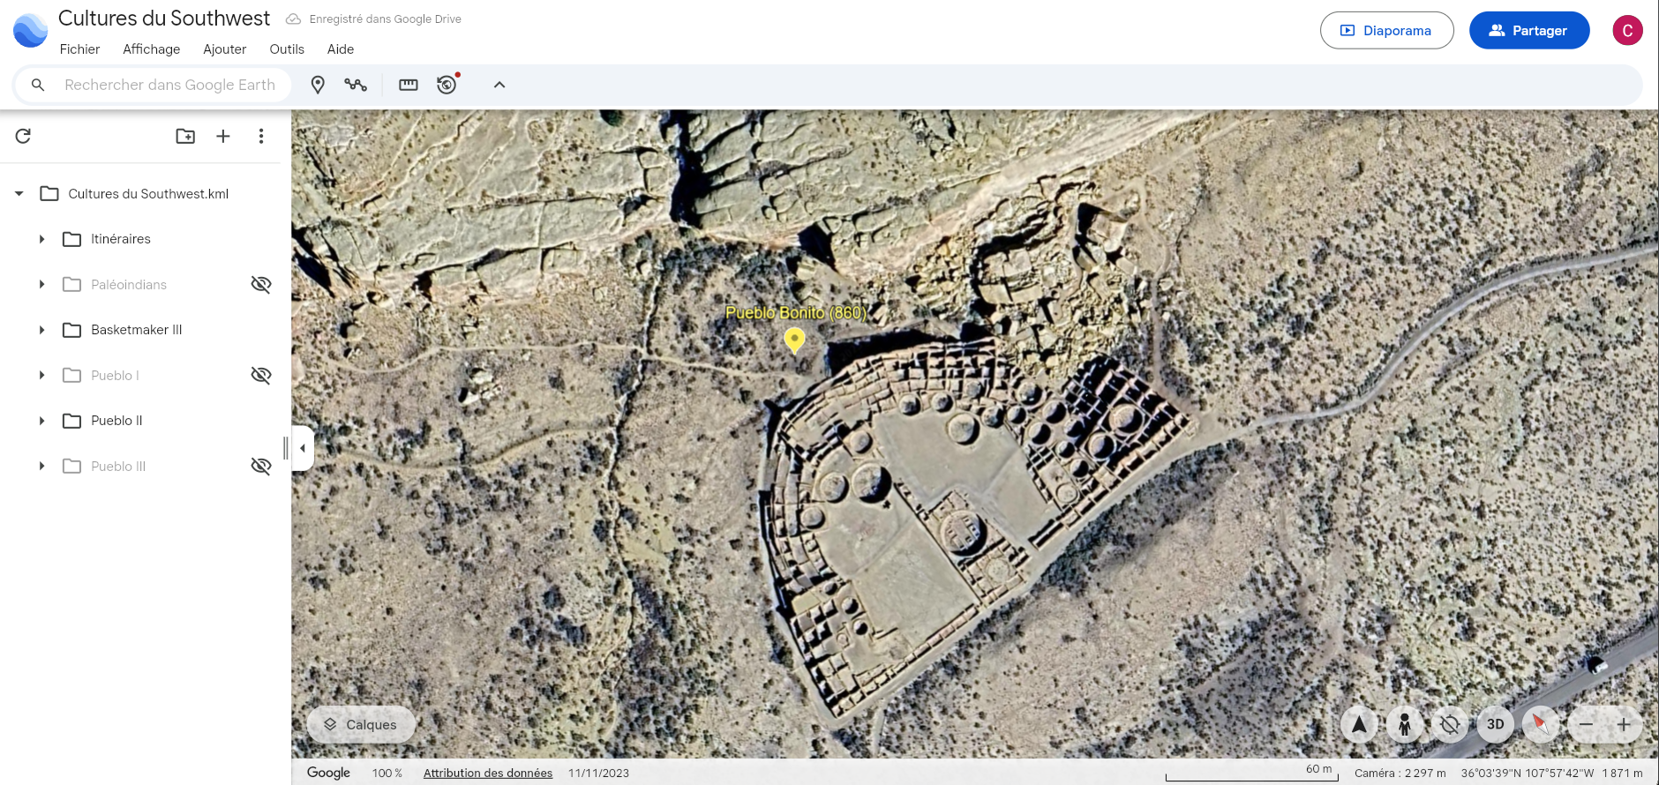Start the Diaporama presentation

pos(1386,30)
